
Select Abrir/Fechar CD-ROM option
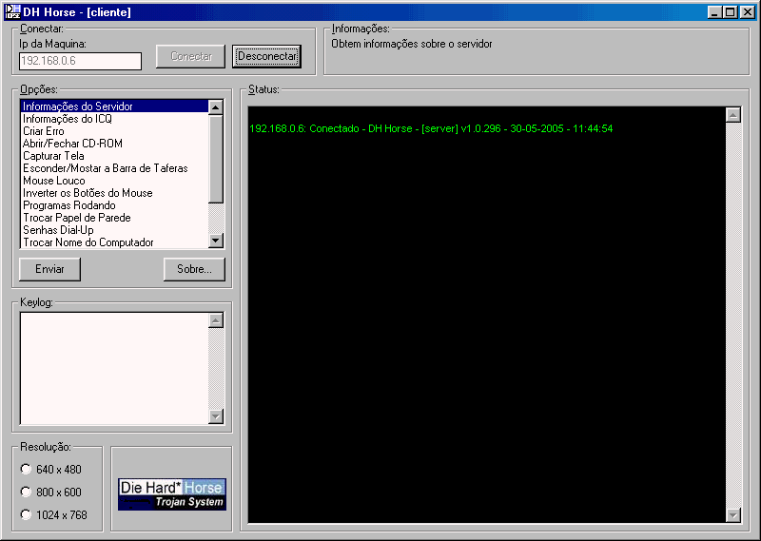[x=72, y=144]
